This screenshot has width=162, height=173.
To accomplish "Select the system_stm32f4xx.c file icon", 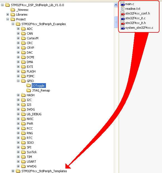I will pyautogui.click(x=122, y=27).
